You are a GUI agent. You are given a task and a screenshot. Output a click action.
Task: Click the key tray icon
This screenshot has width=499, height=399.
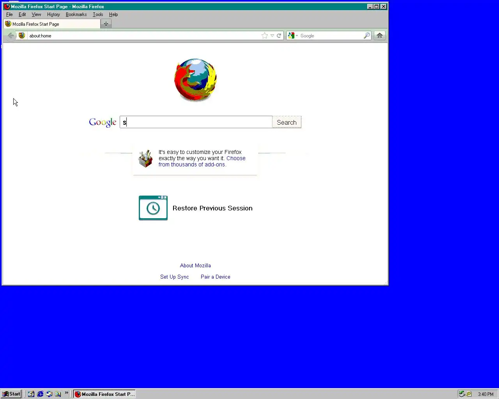[469, 394]
